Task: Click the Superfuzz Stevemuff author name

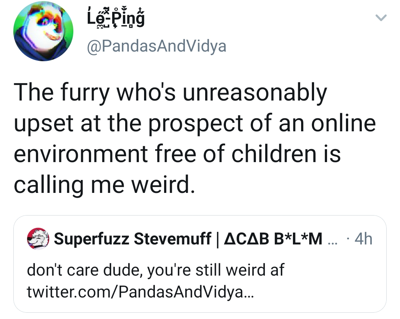Action: [133, 239]
